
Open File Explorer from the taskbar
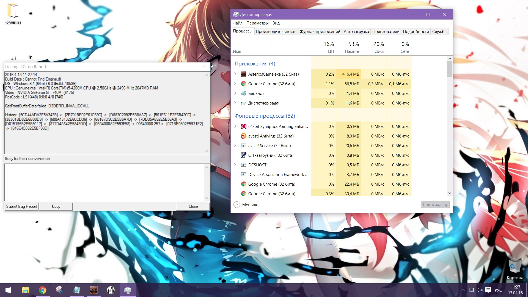pos(25,290)
